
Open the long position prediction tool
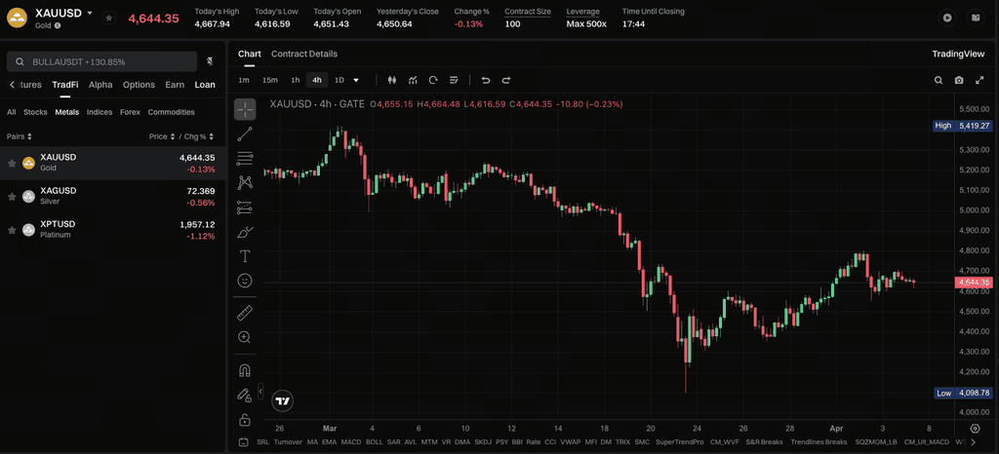(245, 208)
